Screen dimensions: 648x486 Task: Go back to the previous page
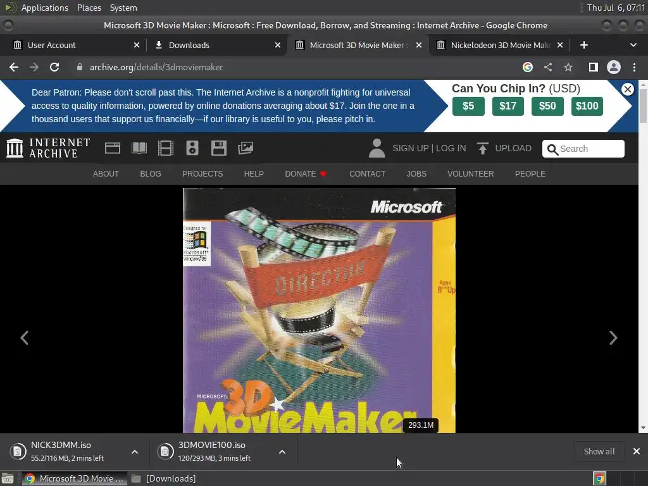click(x=14, y=67)
